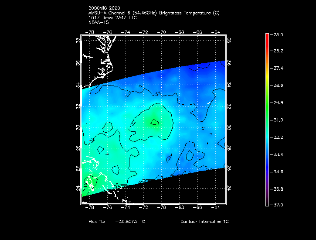Select the -70 label on the bottom longitude axis

point(161,208)
